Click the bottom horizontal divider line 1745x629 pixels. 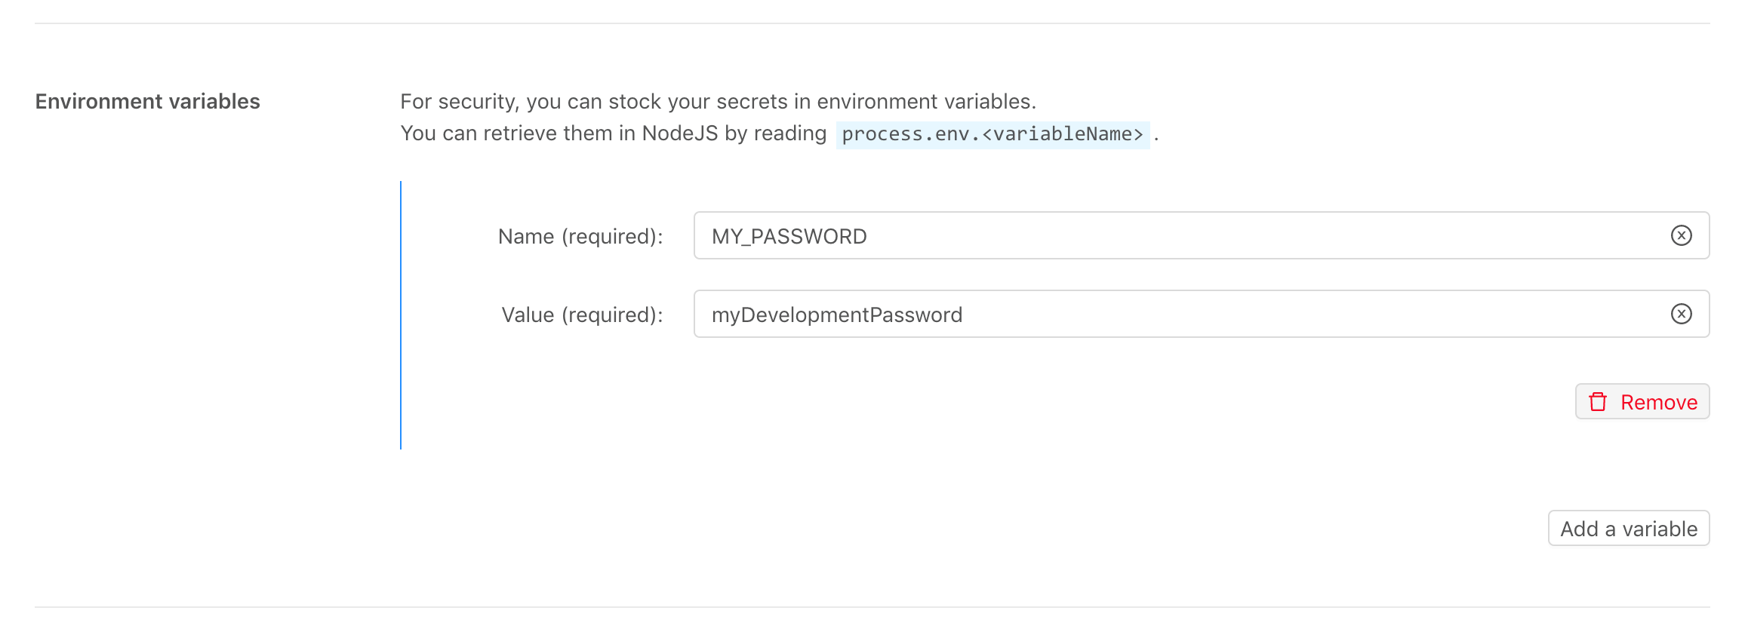coord(872,607)
